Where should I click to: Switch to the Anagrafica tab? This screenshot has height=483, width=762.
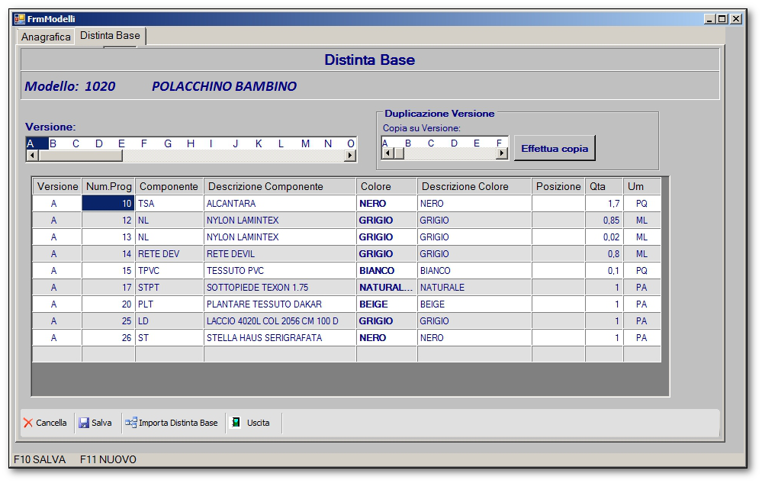coord(46,37)
